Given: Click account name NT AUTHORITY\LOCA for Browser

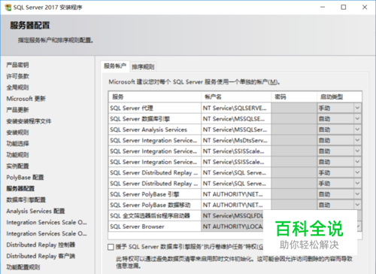Looking at the screenshot, I should pyautogui.click(x=232, y=227).
